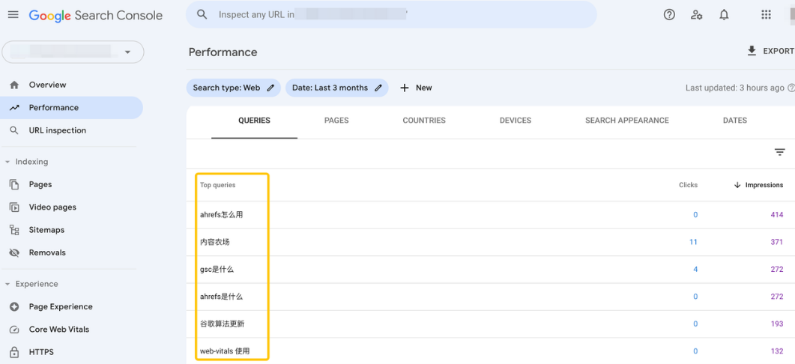Click the Help question mark icon

669,15
